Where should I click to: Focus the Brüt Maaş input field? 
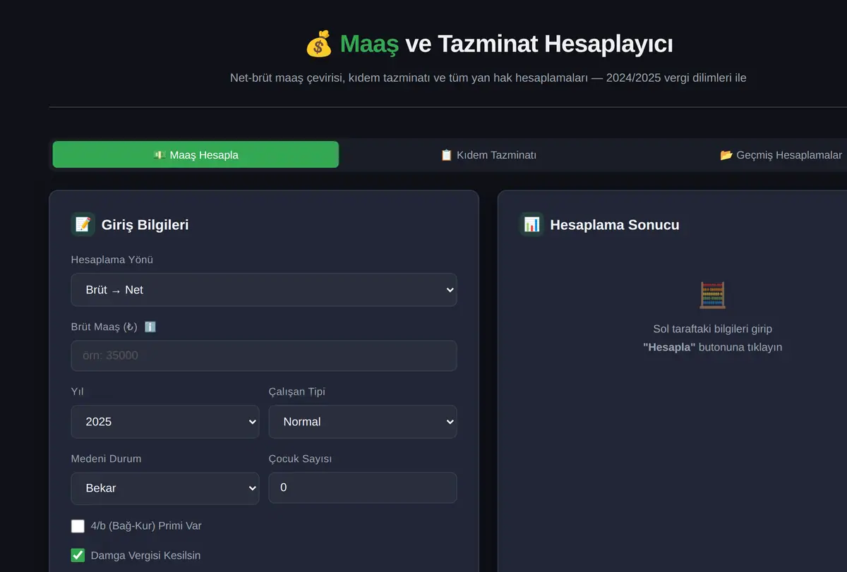coord(264,355)
